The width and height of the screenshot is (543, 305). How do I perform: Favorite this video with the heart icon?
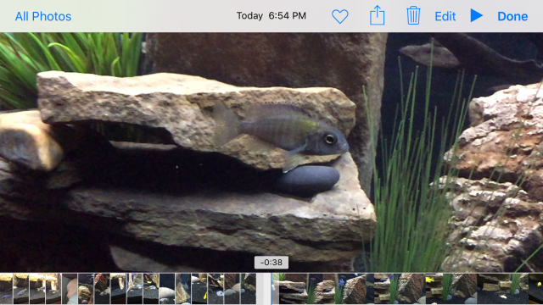tap(339, 16)
